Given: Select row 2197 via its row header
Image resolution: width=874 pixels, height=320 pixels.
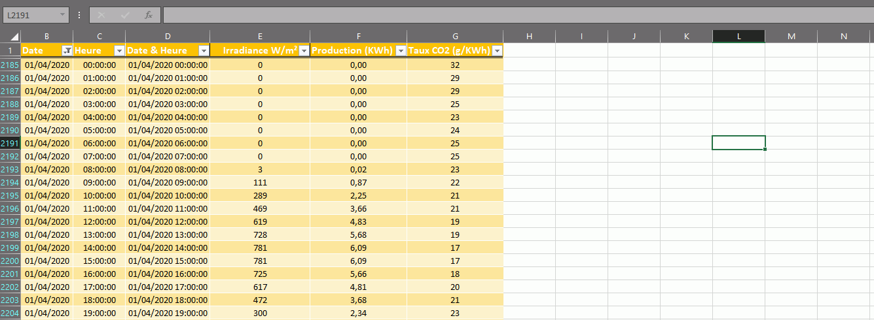Looking at the screenshot, I should 10,221.
